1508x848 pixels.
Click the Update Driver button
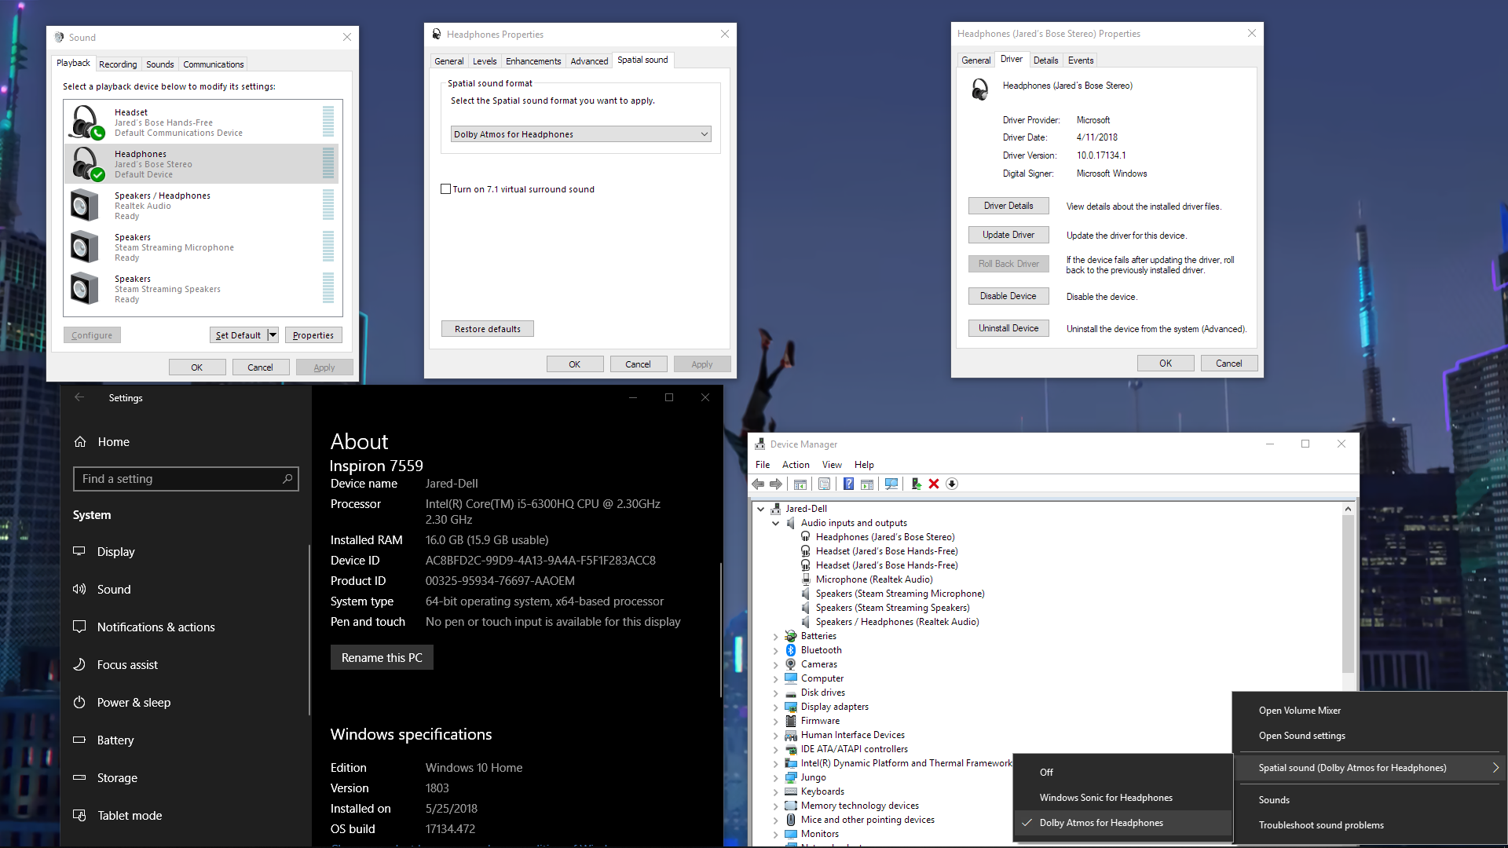(x=1008, y=235)
